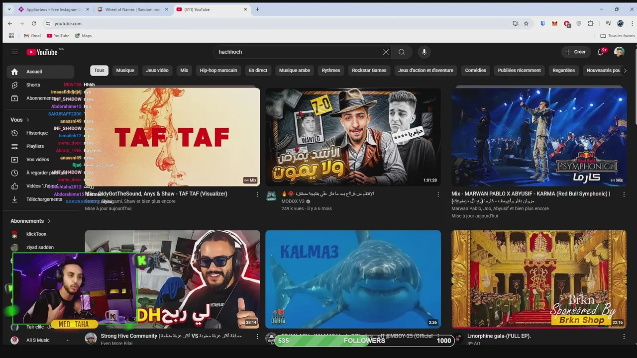
Task: Select the Rockstar Games chip
Action: (x=369, y=71)
